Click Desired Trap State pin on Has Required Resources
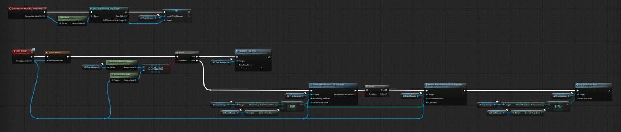This screenshot has width=621, height=132. coord(312,103)
